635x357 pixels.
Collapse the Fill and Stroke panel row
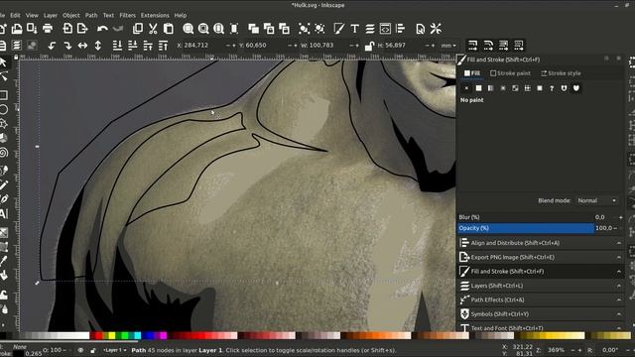point(540,271)
